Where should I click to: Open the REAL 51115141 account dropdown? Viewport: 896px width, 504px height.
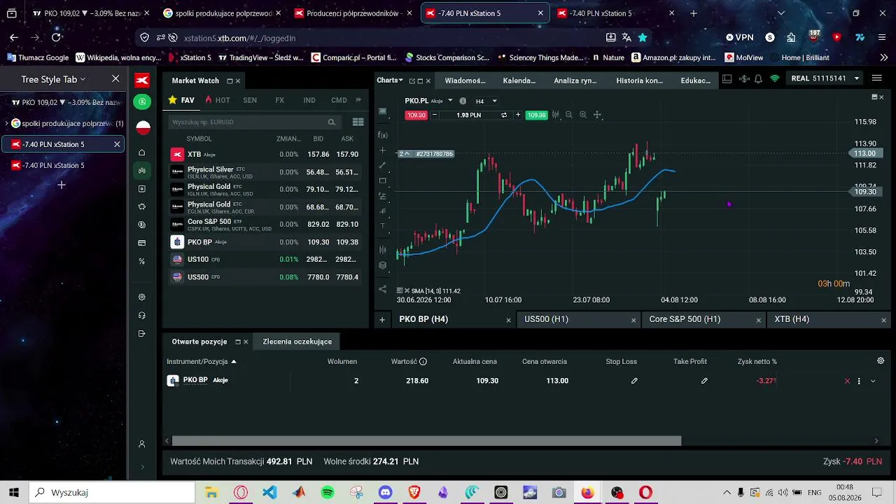pos(825,78)
